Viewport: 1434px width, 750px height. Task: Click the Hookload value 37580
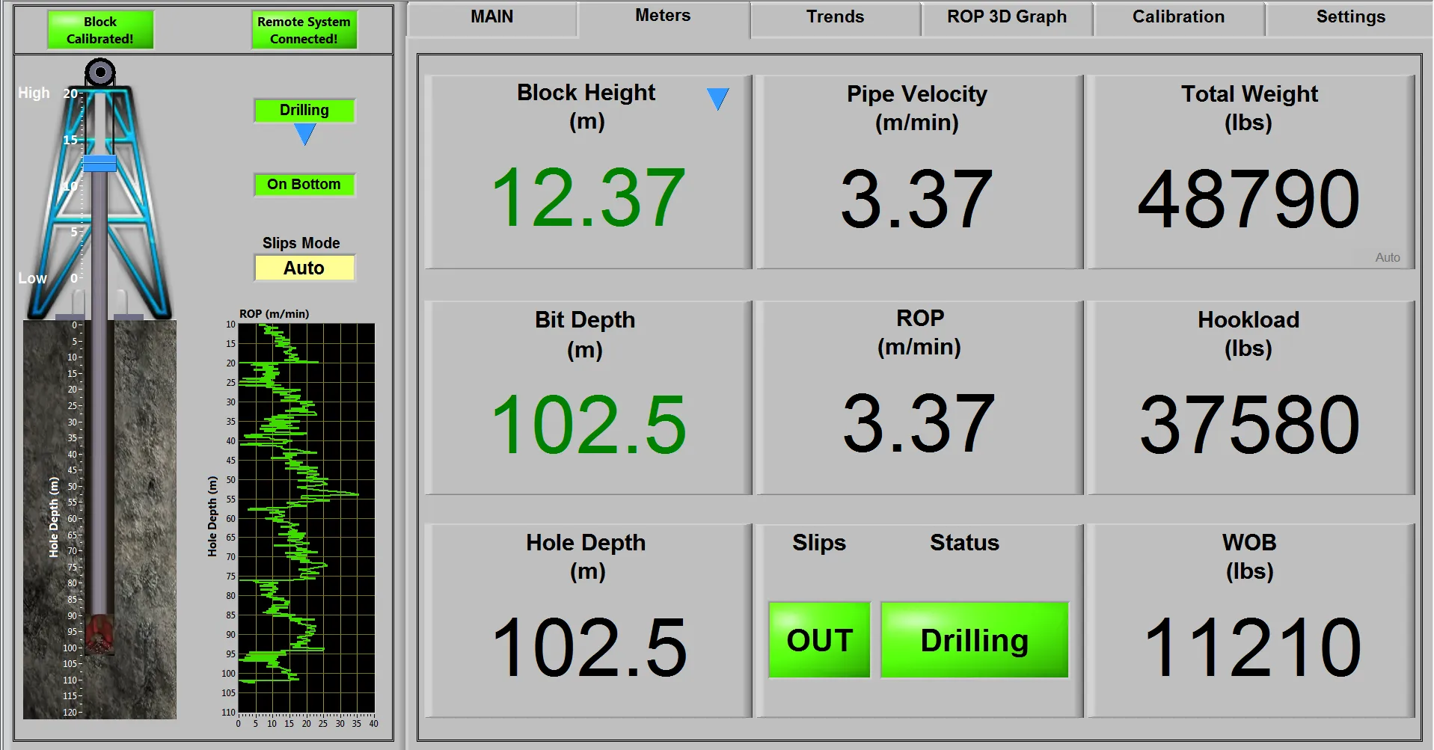pos(1249,425)
